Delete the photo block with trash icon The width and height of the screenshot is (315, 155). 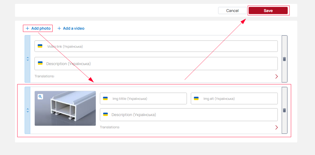284,110
